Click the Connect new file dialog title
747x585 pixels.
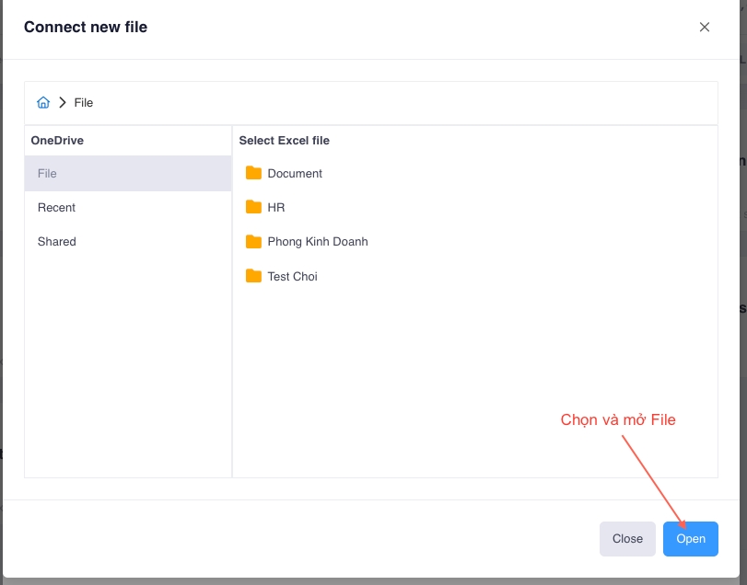pyautogui.click(x=86, y=28)
